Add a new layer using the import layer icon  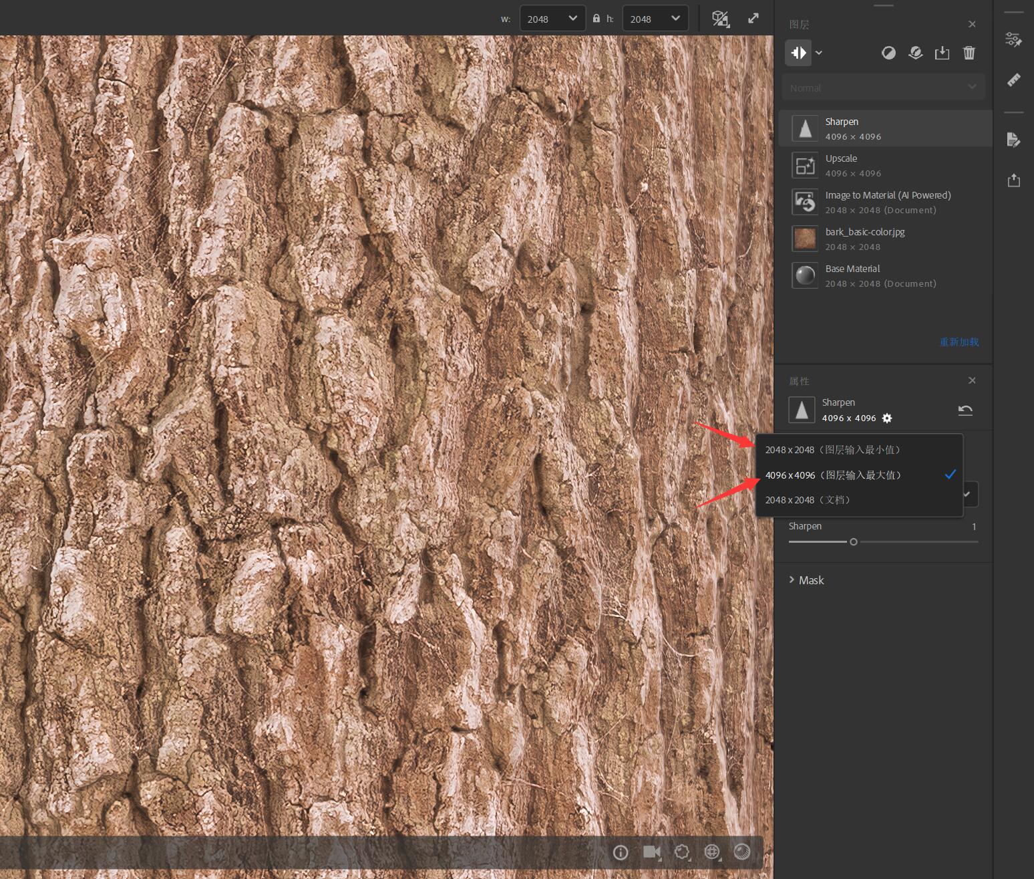coord(942,53)
